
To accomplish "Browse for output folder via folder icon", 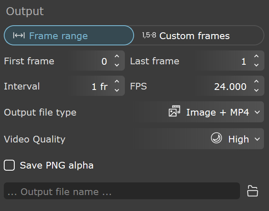I will click(253, 191).
